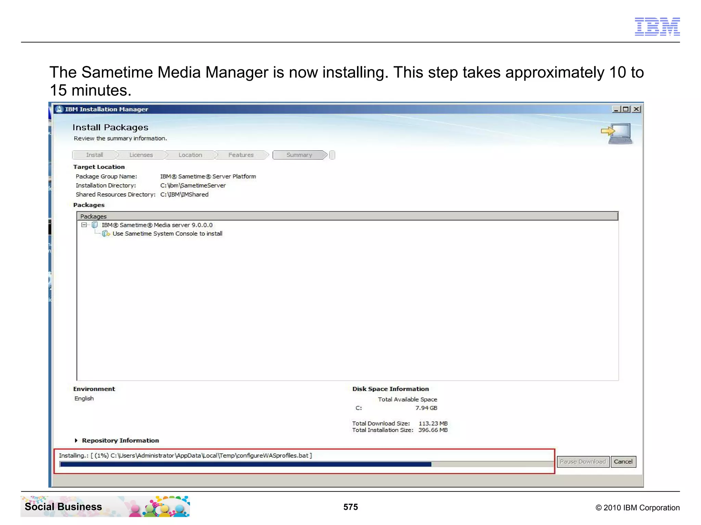Click the installation progress bar

click(307, 464)
